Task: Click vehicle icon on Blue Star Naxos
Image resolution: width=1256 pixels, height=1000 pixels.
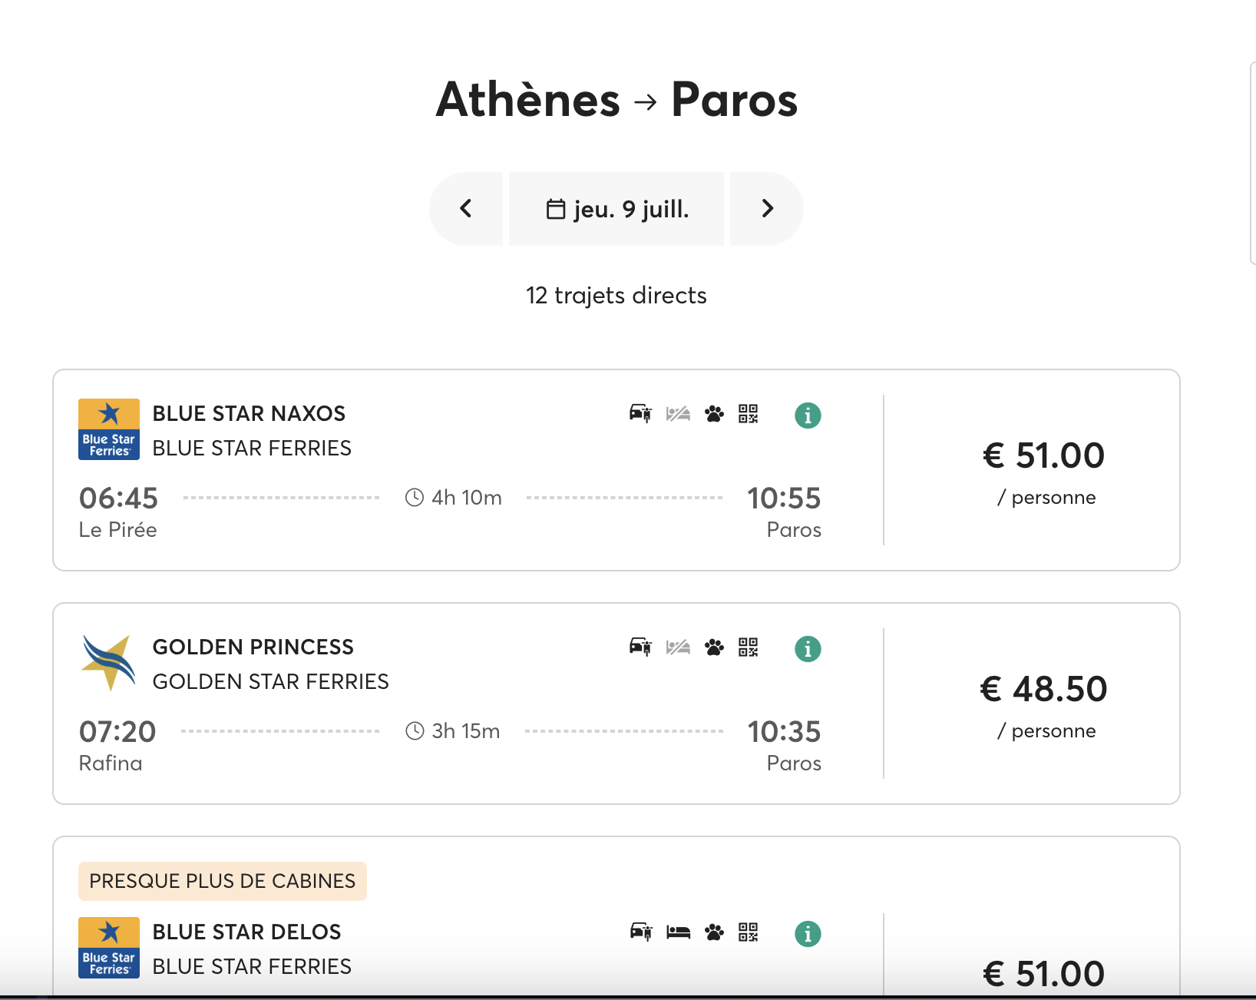Action: 640,414
